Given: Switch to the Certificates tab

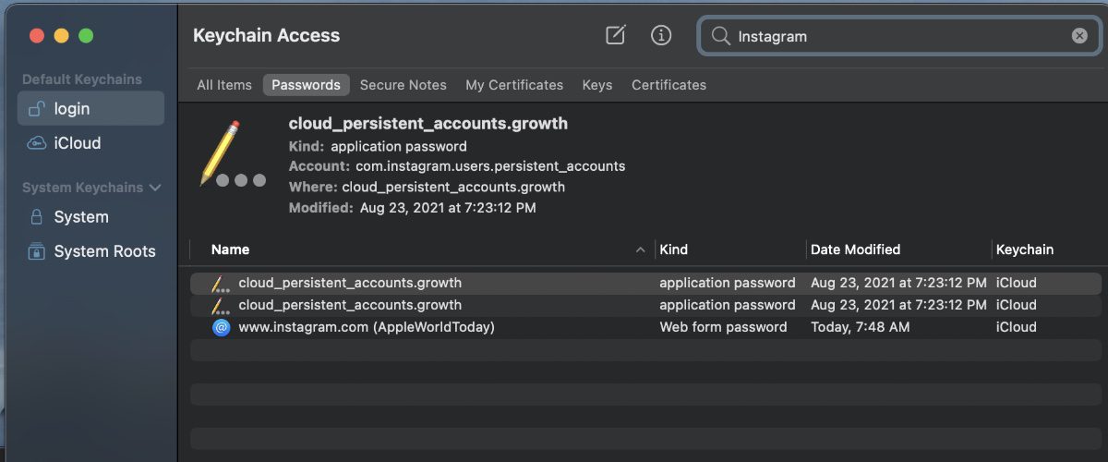Looking at the screenshot, I should coord(668,85).
